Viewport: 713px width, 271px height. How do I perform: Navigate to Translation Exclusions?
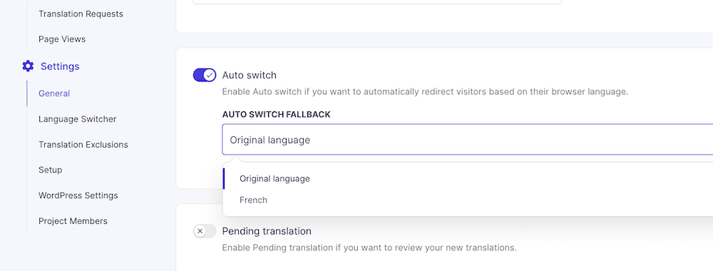(x=83, y=145)
